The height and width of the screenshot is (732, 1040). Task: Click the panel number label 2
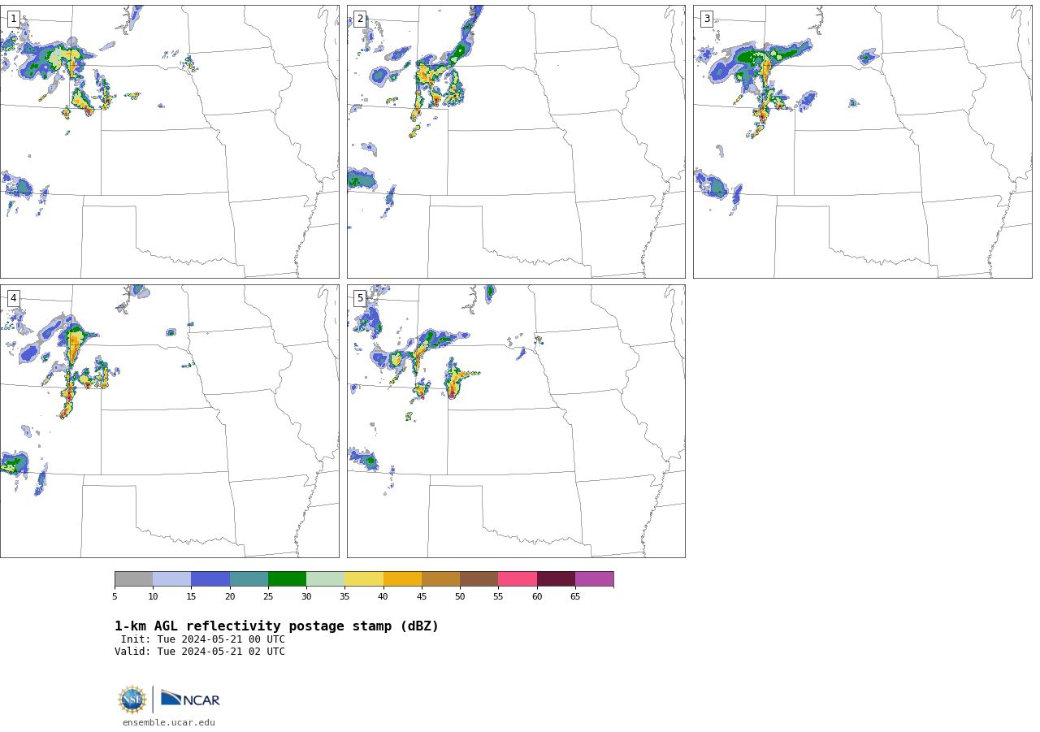pyautogui.click(x=360, y=19)
